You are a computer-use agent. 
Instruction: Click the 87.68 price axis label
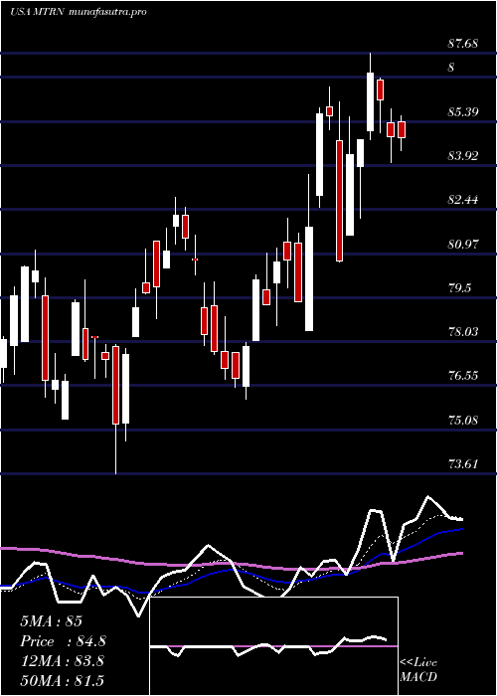click(463, 44)
